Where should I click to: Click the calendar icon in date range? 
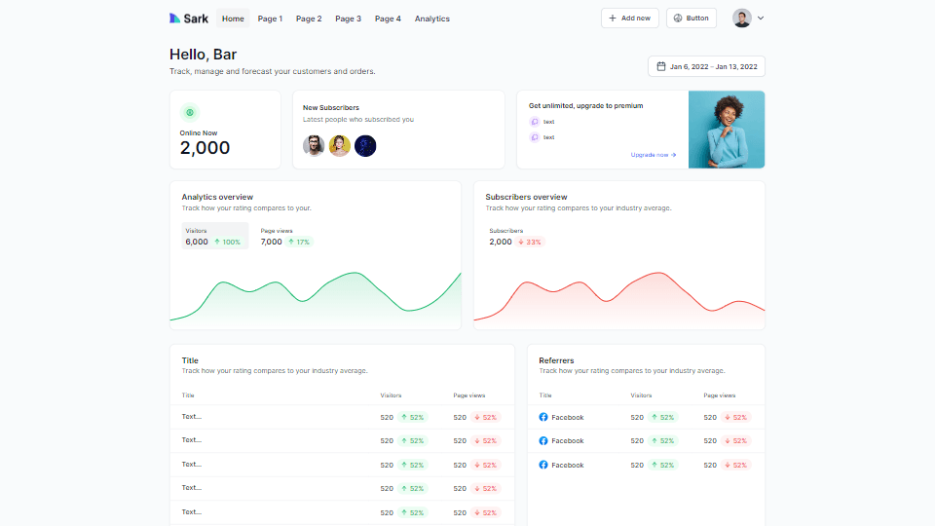coord(661,66)
